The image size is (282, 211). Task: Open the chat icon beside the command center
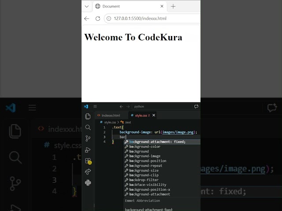click(196, 106)
